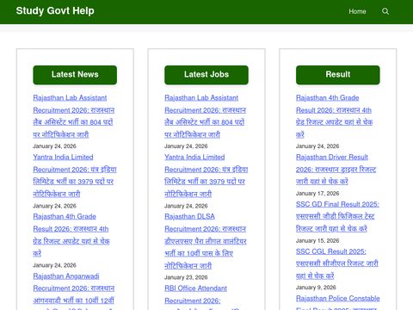The image size is (413, 310).
Task: Open Rajasthan Lab Assistant link under Latest News
Action: [74, 116]
